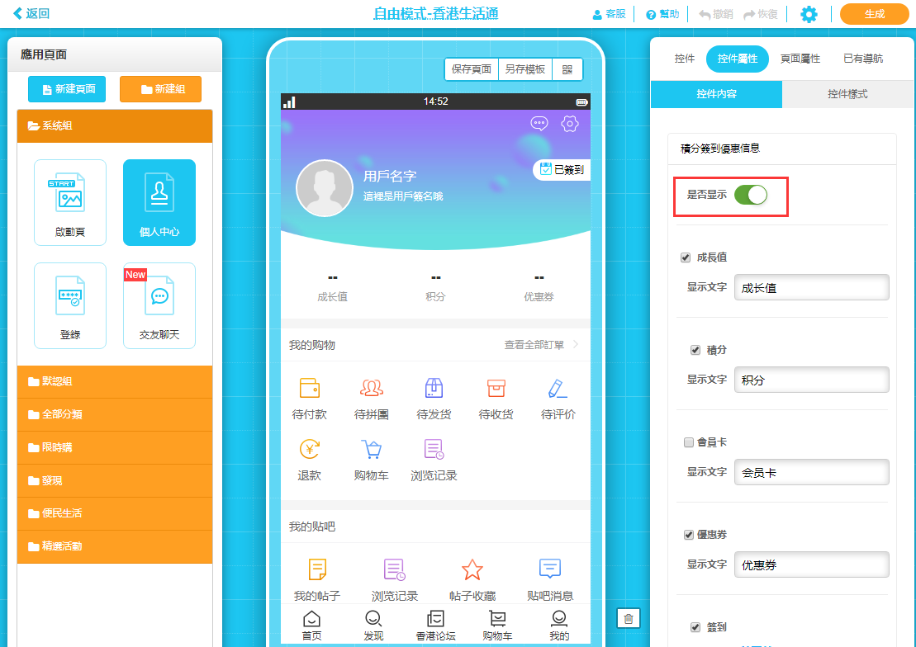
Task: Click the 我的 icon in bottom nav
Action: [x=559, y=618]
